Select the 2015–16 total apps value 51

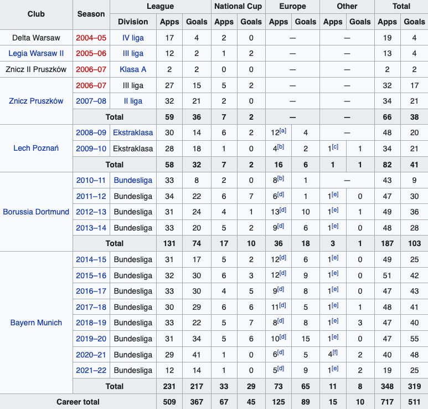(387, 275)
